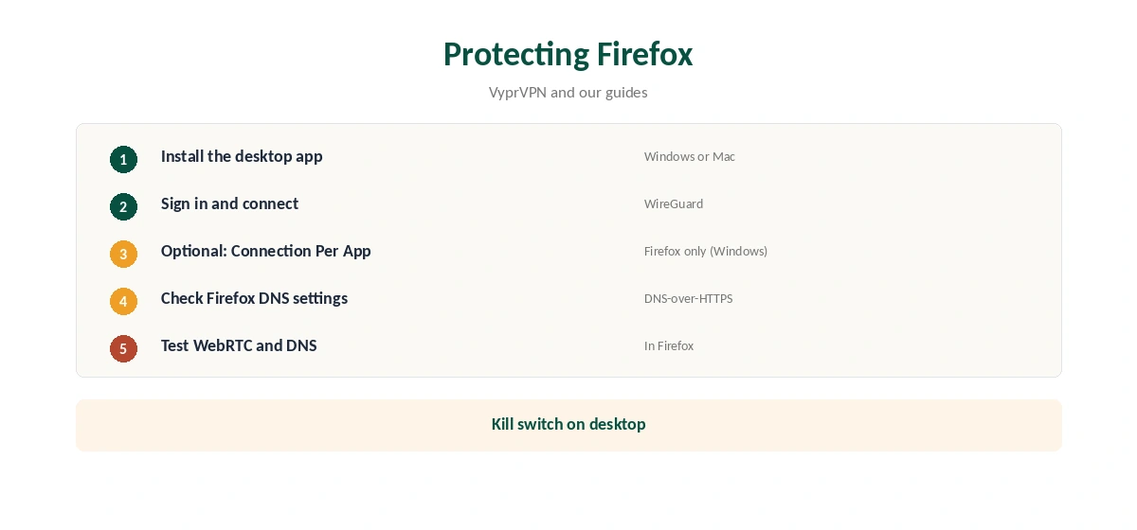Viewport: 1137px width, 530px height.
Task: Click the 'VyprVPN and our guides' subtitle
Action: pos(568,92)
